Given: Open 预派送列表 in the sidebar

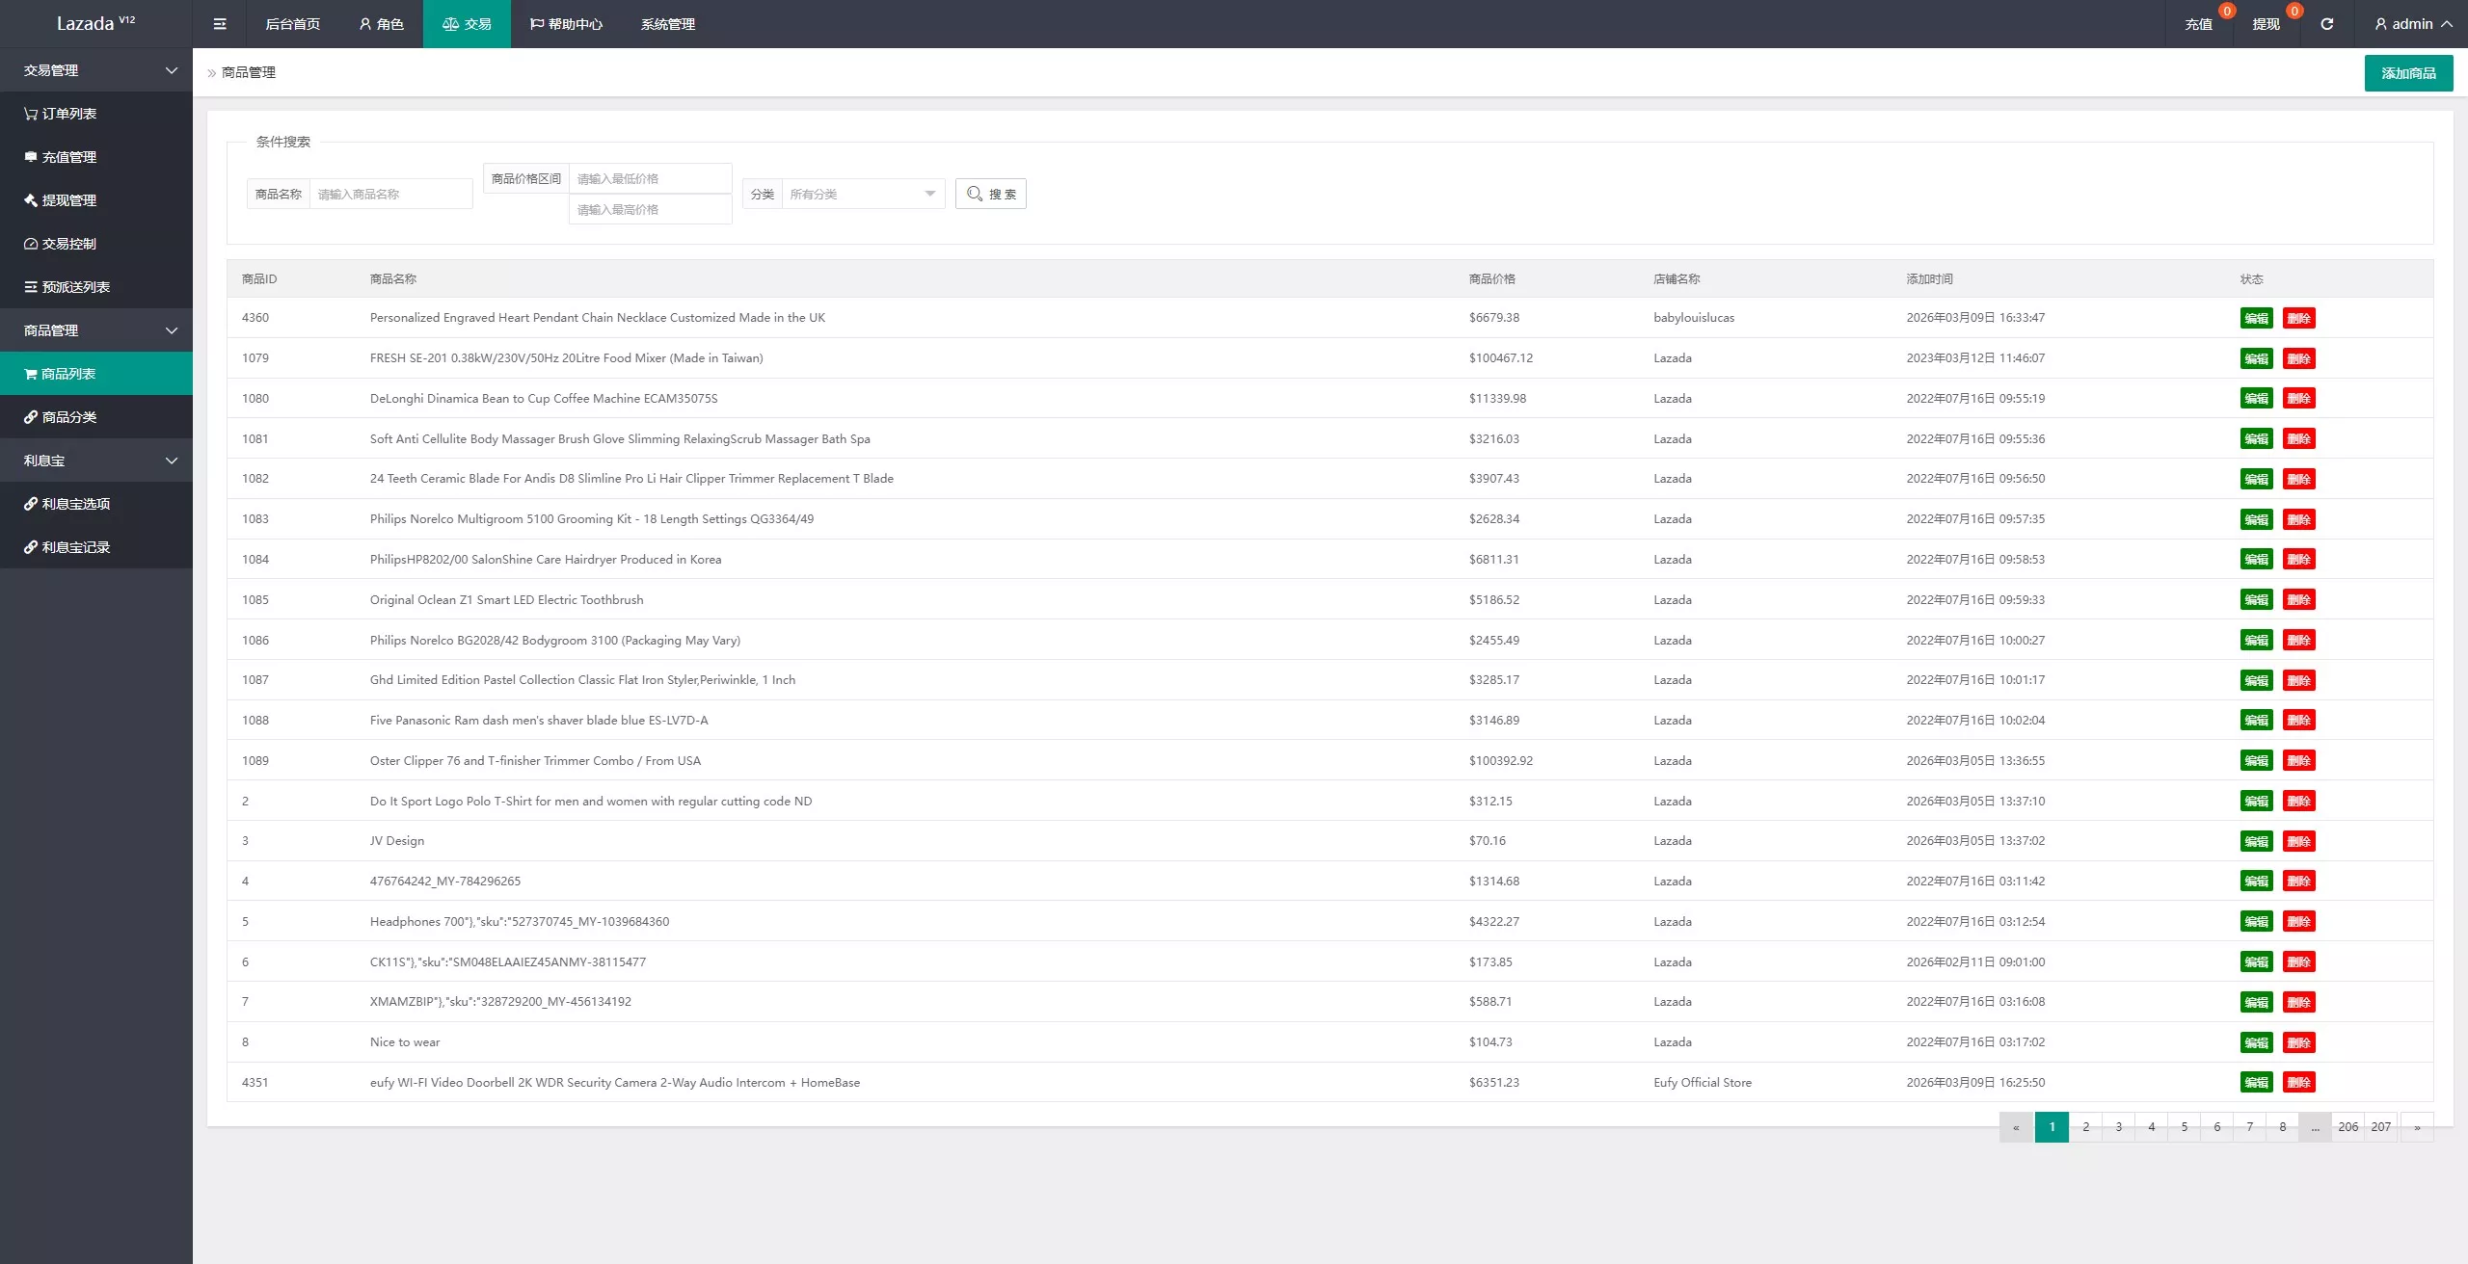Looking at the screenshot, I should pos(96,287).
